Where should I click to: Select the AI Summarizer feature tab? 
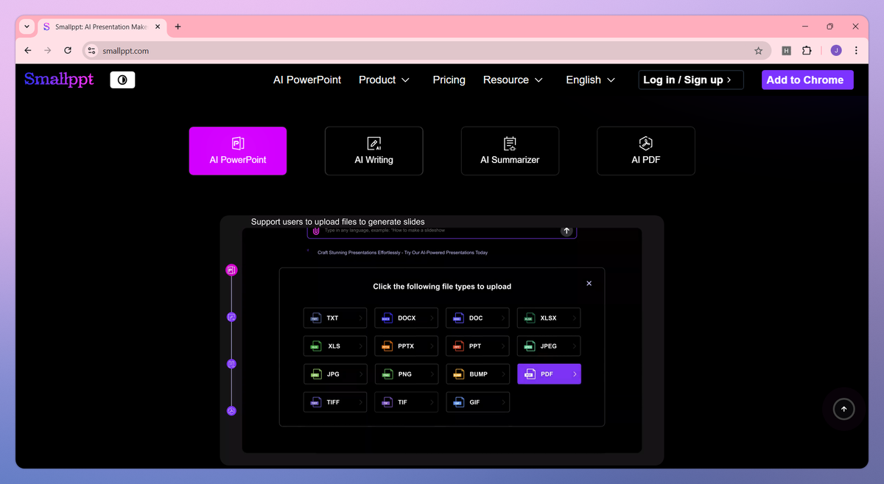[x=510, y=151]
